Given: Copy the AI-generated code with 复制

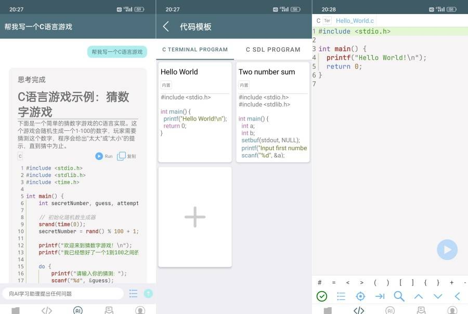Looking at the screenshot, I should pos(126,156).
